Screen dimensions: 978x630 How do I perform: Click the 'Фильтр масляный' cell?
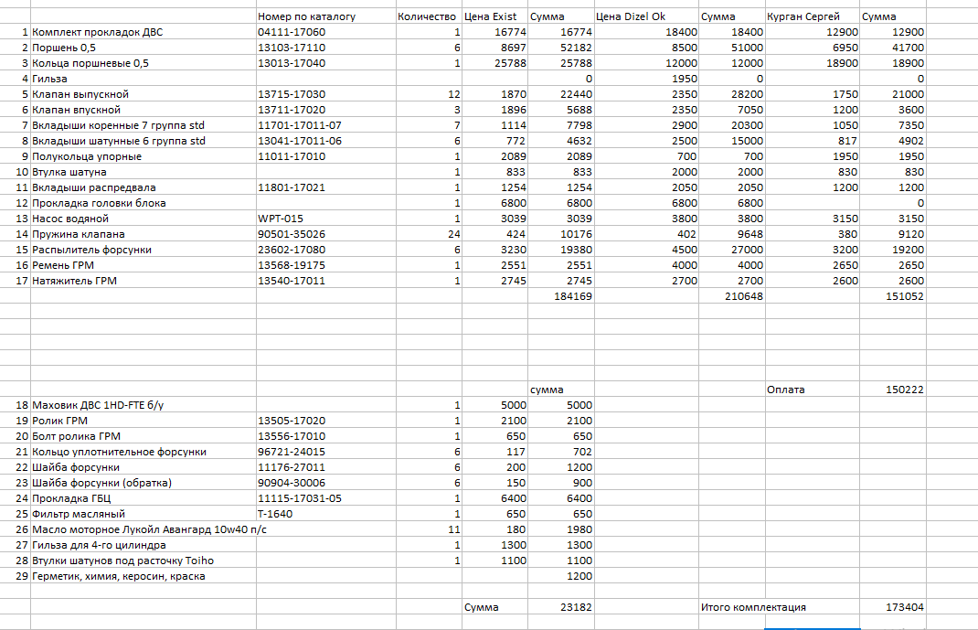point(144,514)
